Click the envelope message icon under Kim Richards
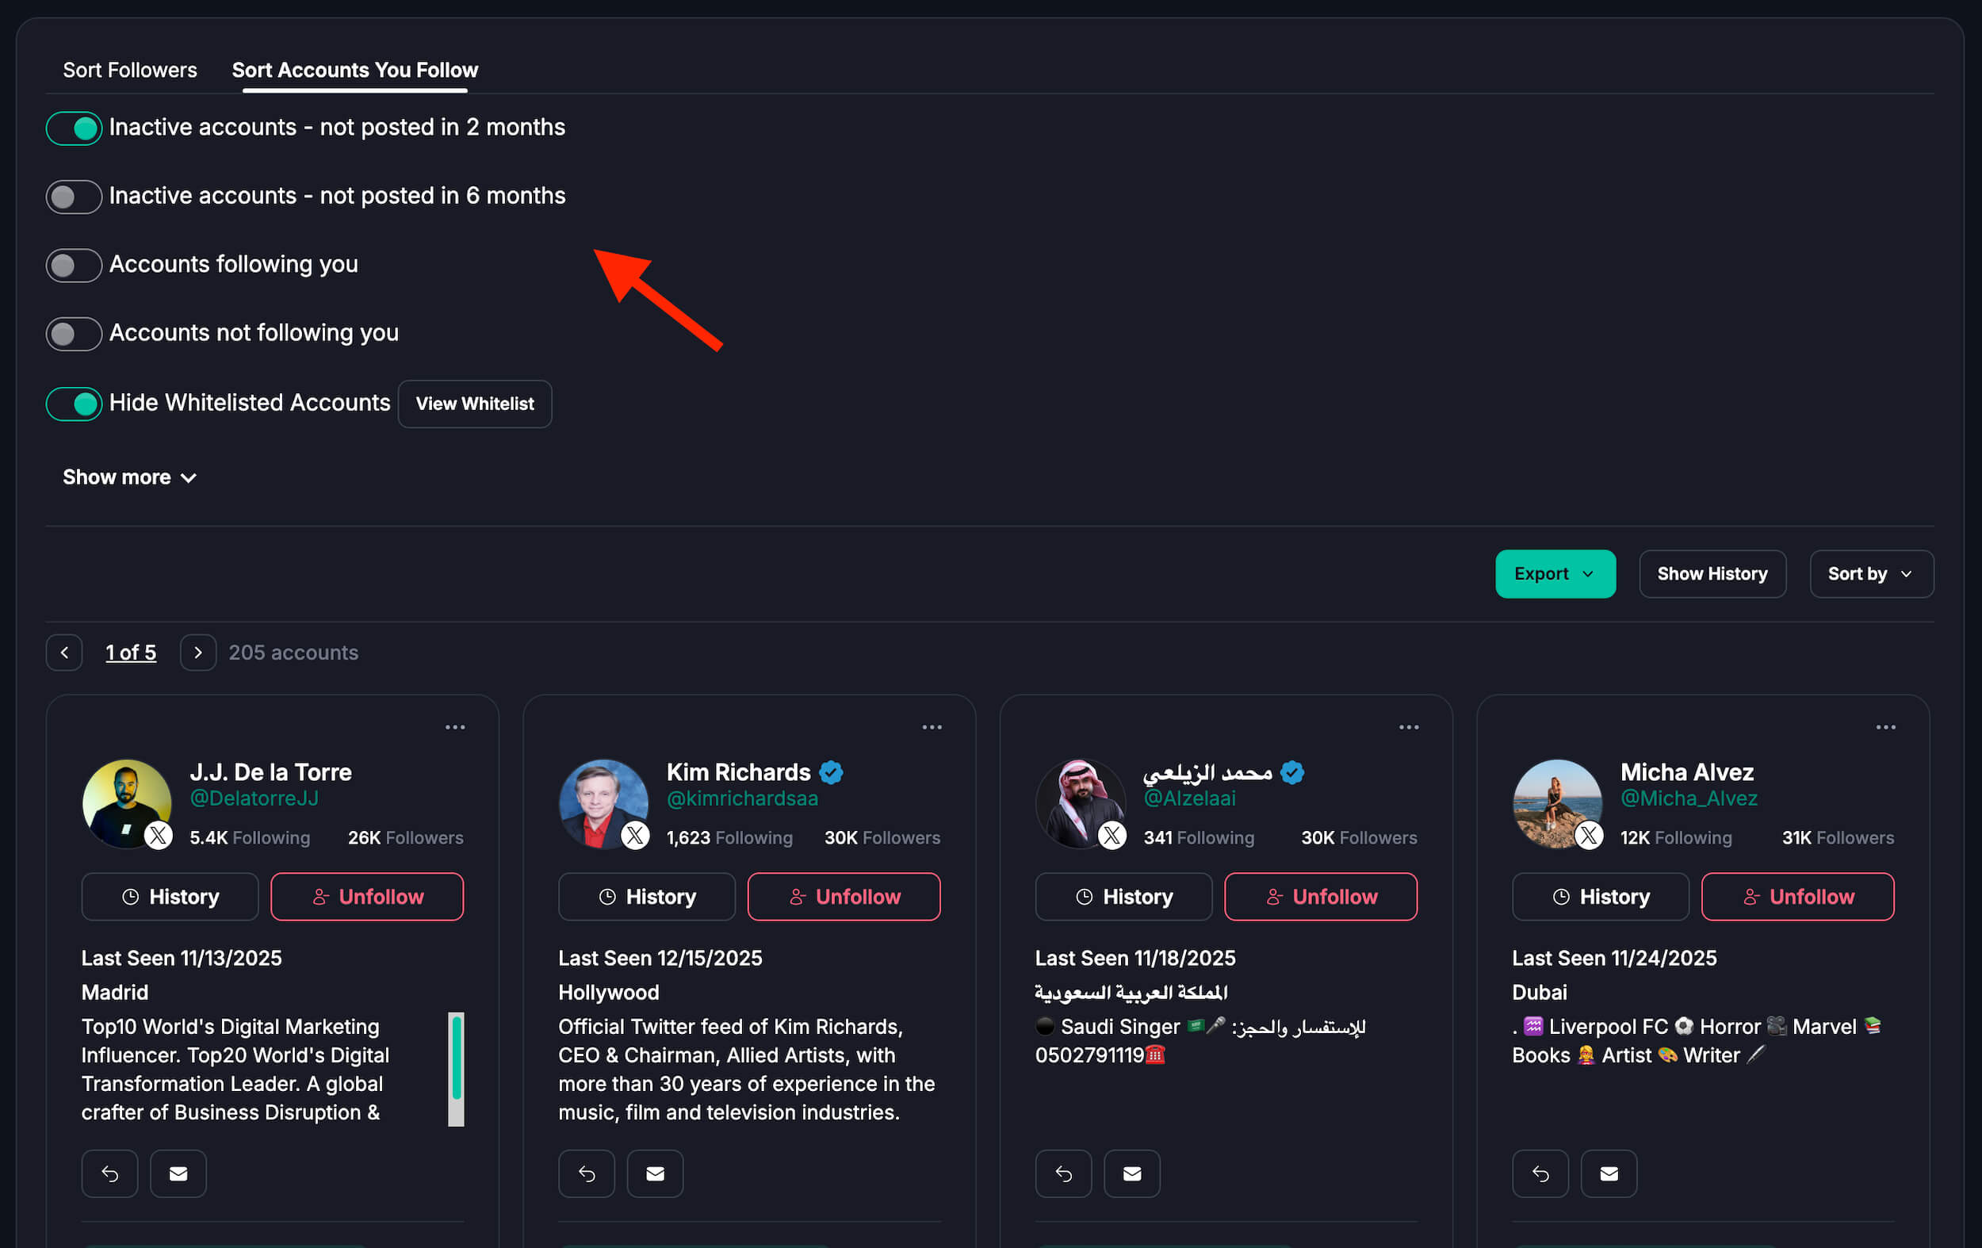Screen dimensions: 1982x1248 click(654, 1173)
